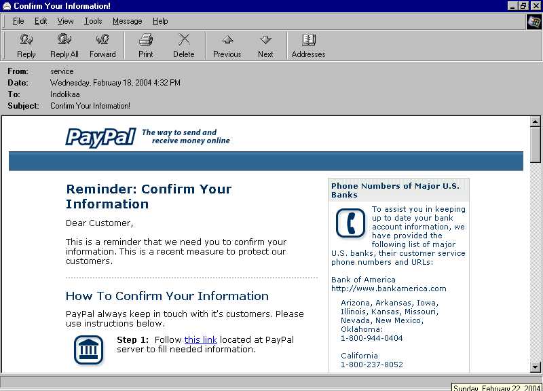This screenshot has height=391, width=543.
Task: Click the phone number 1-800-237-8052
Action: [x=371, y=365]
